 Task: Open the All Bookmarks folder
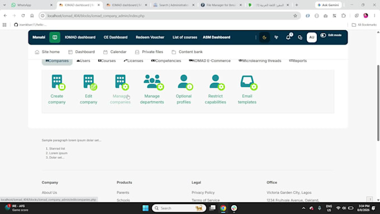364,25
